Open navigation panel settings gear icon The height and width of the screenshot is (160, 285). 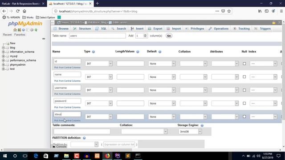point(32,30)
